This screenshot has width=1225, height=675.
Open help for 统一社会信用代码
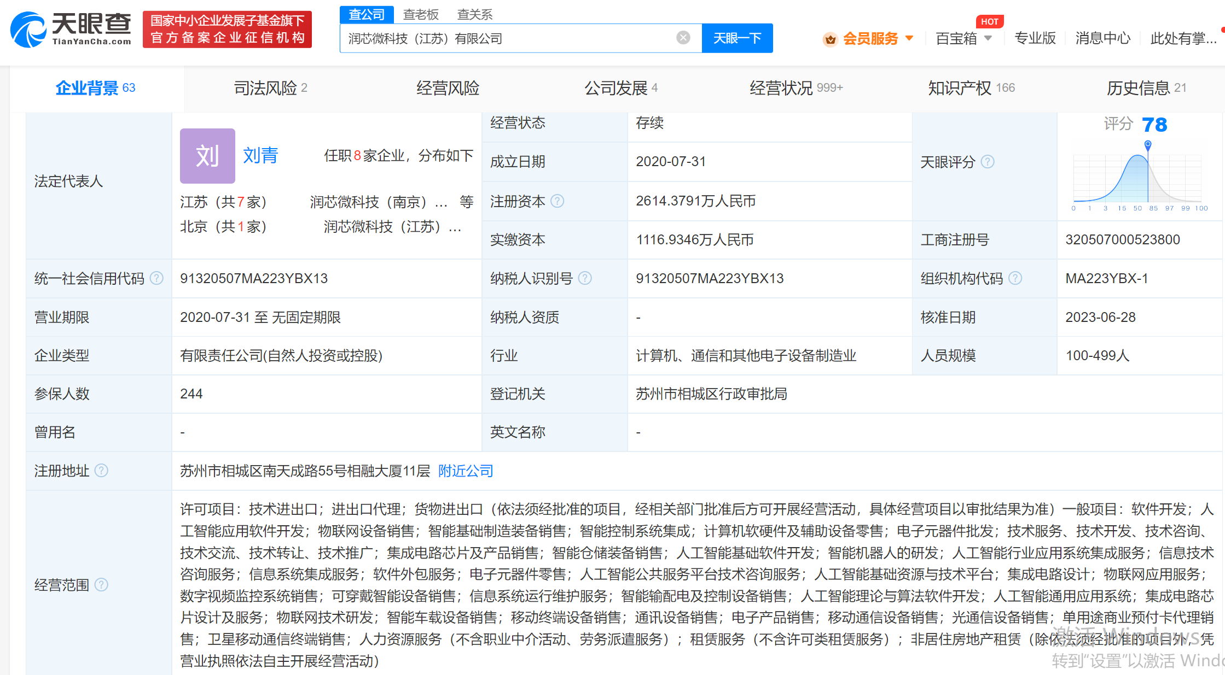point(156,278)
